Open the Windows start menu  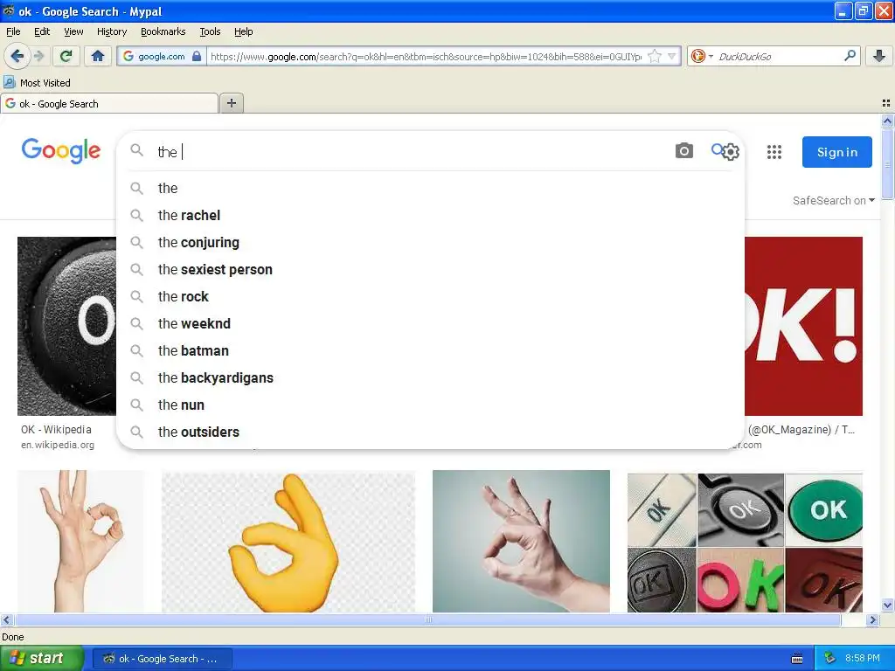coord(41,658)
